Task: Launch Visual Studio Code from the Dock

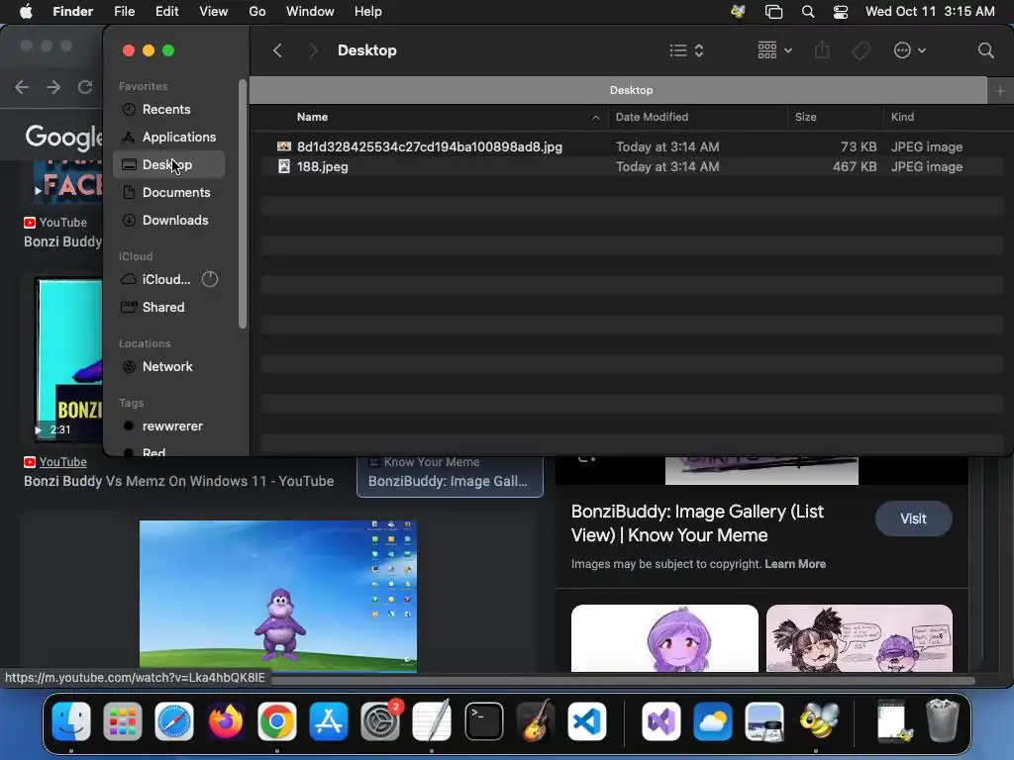Action: 586,721
